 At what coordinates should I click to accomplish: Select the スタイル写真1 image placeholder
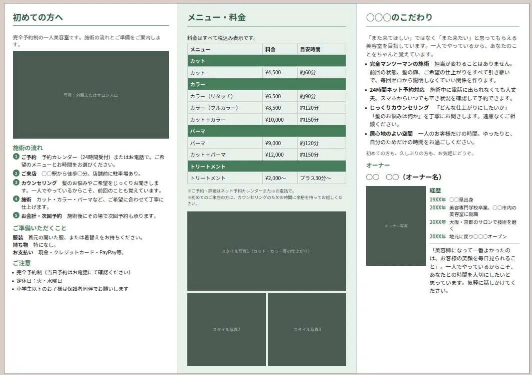point(266,251)
